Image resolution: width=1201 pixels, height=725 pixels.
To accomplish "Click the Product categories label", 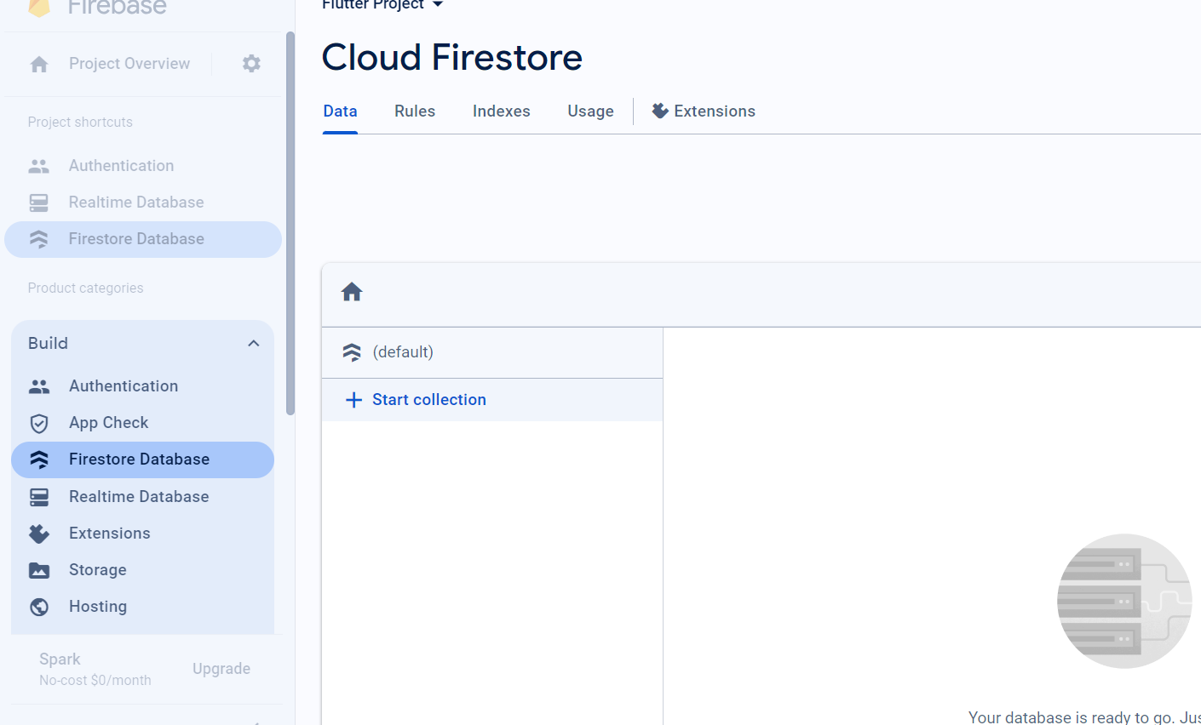I will click(x=85, y=288).
